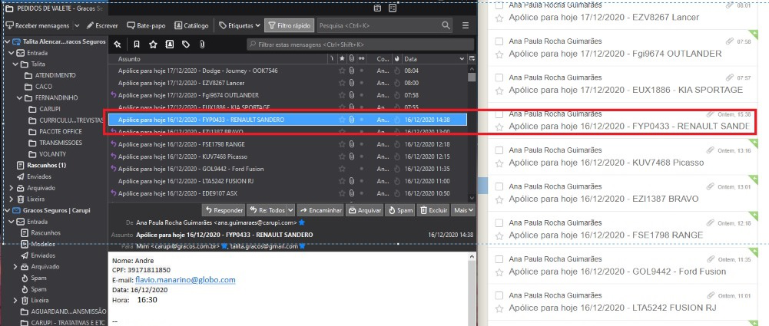Open the Thunderbird hamburger application menu

click(466, 25)
